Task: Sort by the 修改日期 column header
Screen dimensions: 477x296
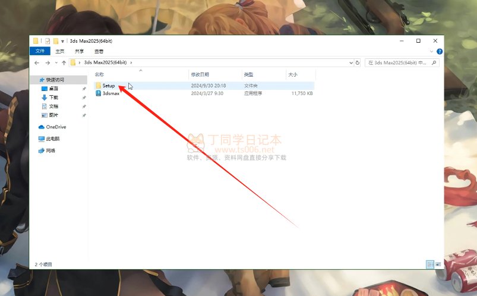Action: 200,75
